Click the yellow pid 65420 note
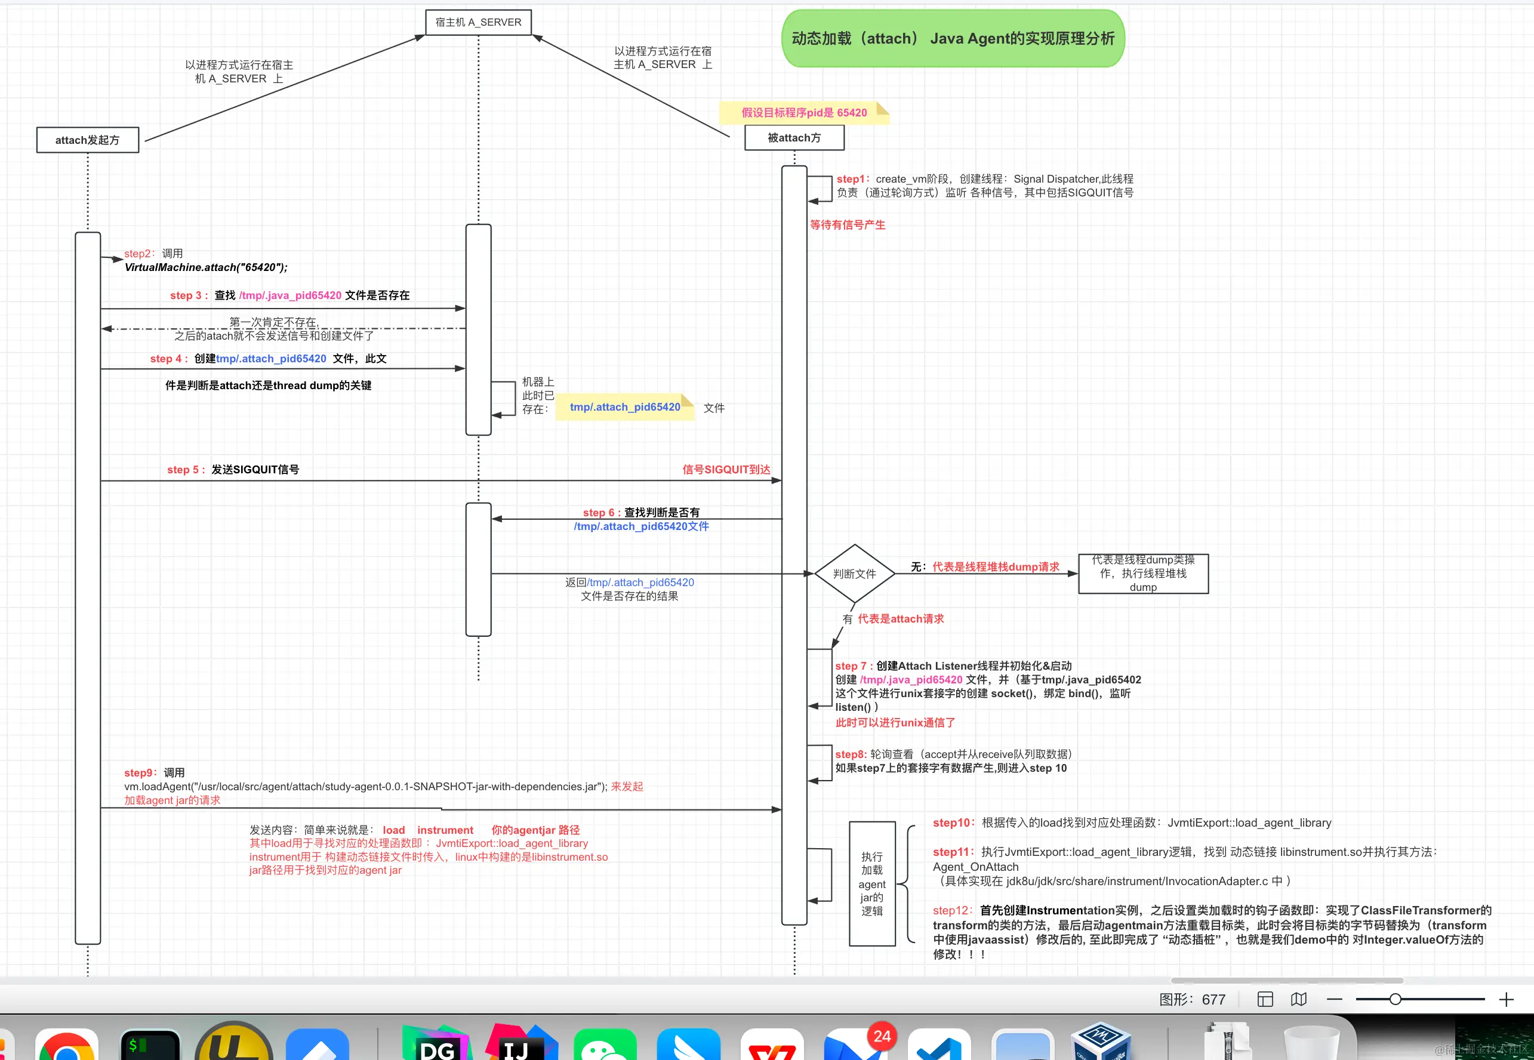The height and width of the screenshot is (1060, 1534). point(803,112)
